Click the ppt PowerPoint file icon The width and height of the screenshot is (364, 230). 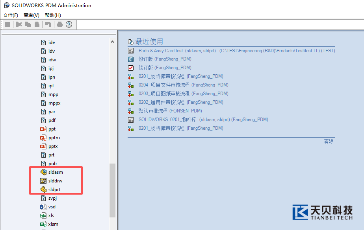tap(43, 129)
